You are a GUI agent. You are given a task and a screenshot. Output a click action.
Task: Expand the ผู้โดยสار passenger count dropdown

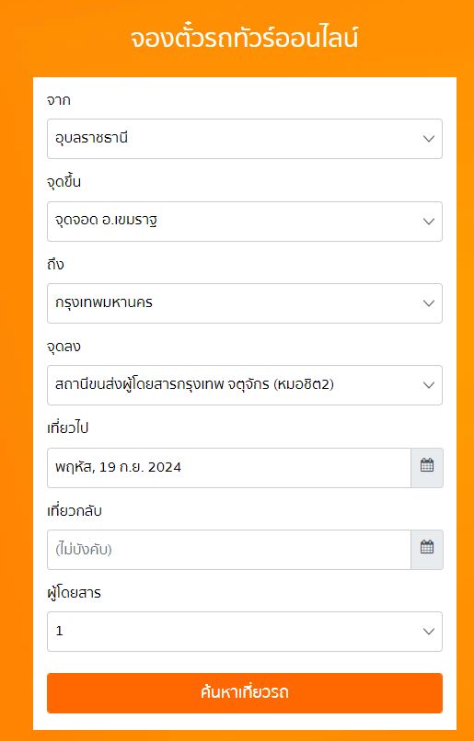[x=245, y=632]
